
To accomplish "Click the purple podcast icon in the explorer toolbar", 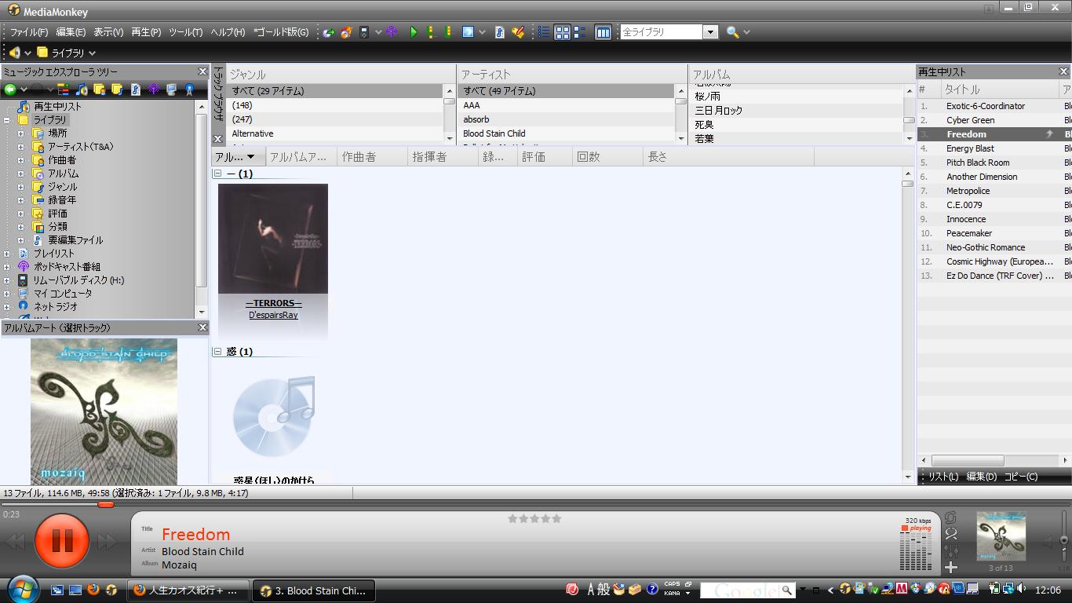I will (x=154, y=90).
